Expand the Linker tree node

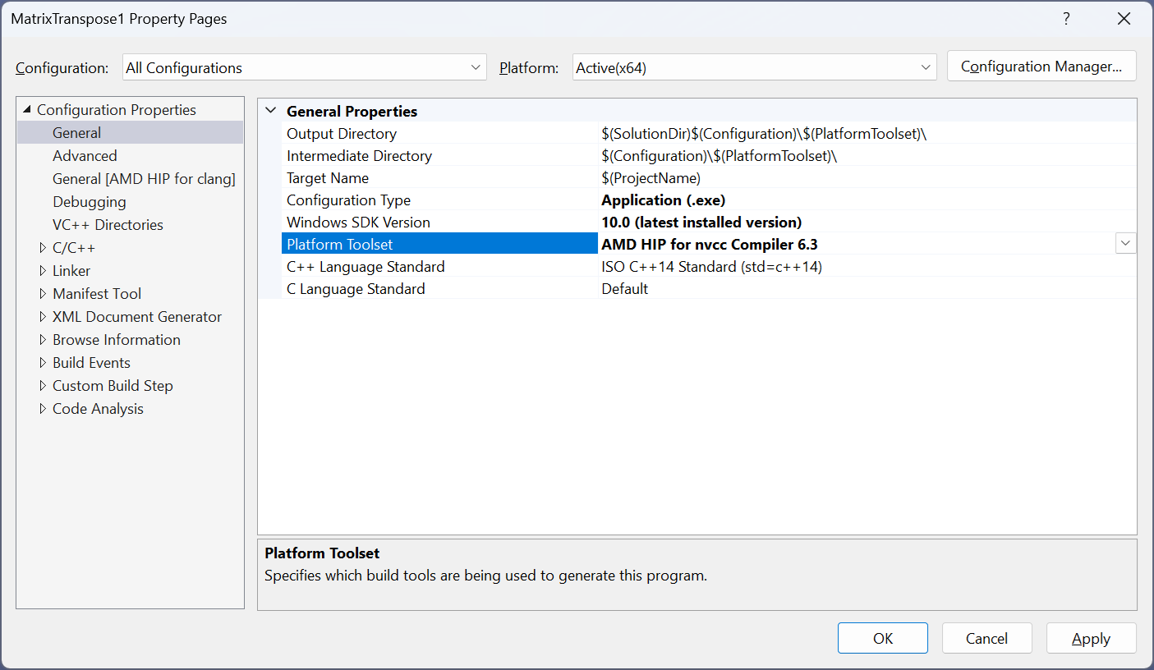[44, 271]
